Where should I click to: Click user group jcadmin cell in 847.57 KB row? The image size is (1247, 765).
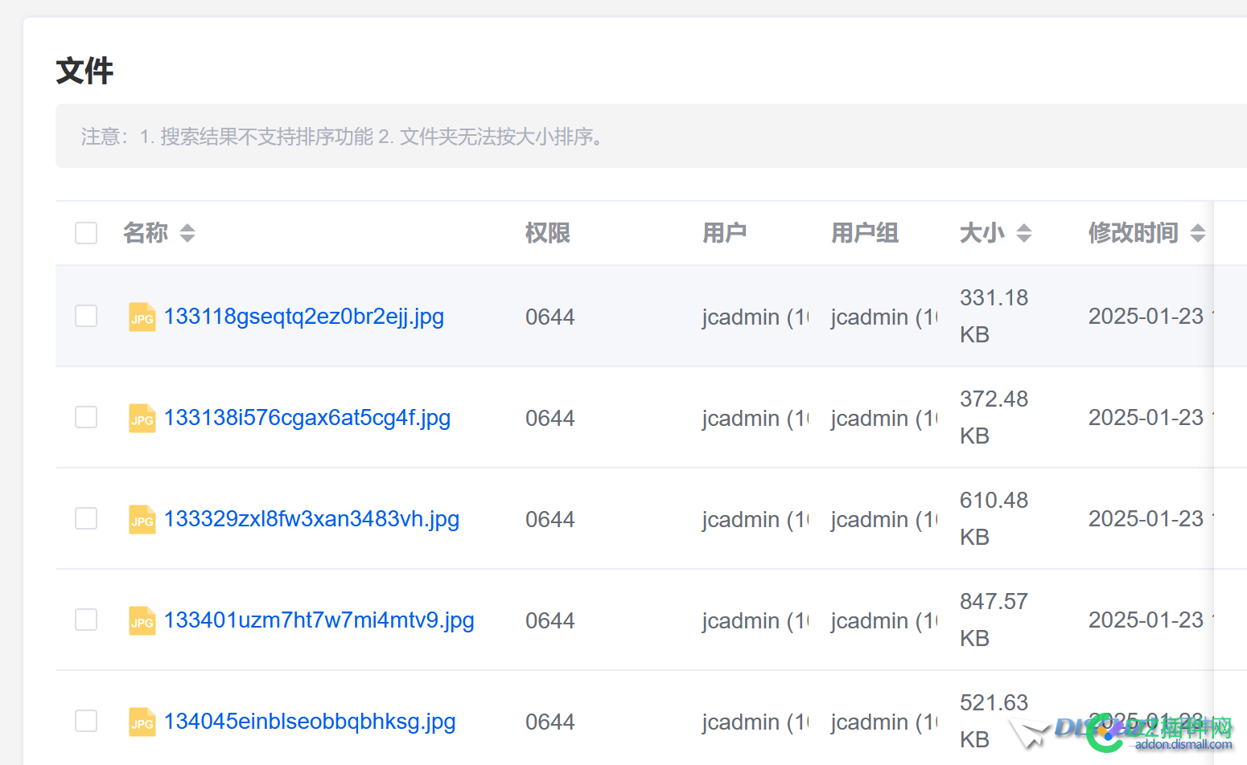884,621
